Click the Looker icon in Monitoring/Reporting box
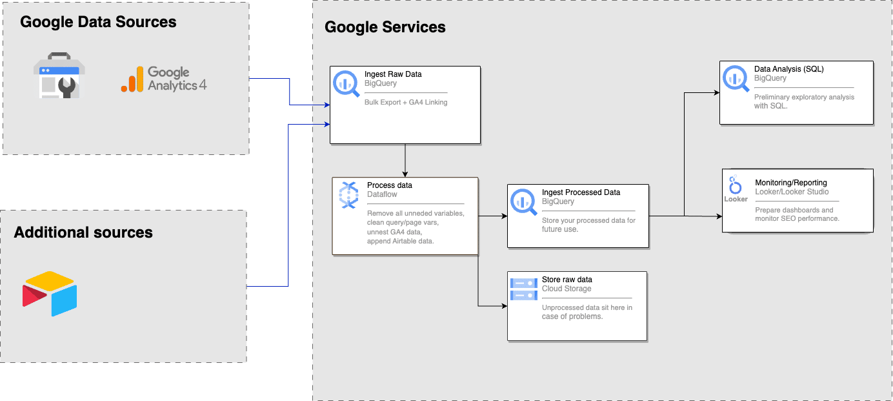The width and height of the screenshot is (893, 401). [736, 189]
